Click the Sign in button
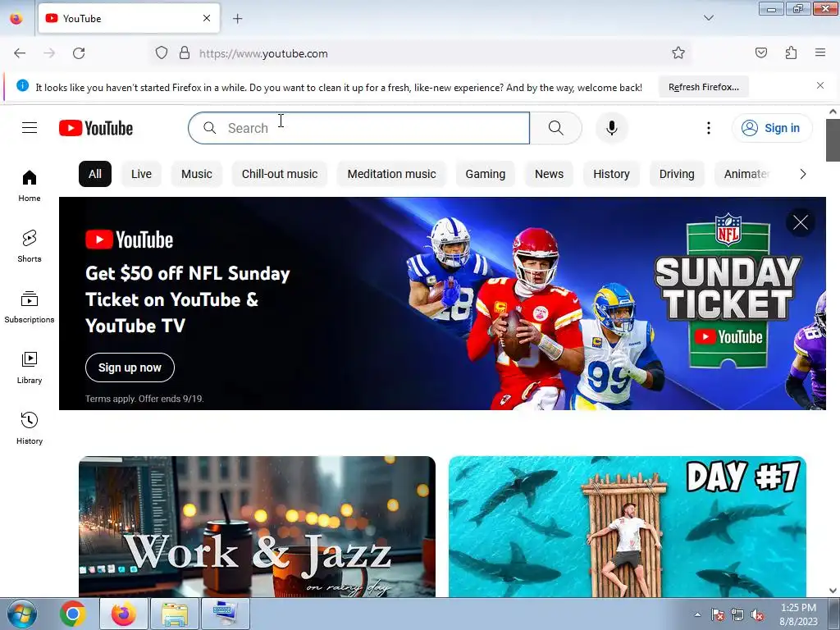Screen dimensions: 840x630 coord(772,128)
